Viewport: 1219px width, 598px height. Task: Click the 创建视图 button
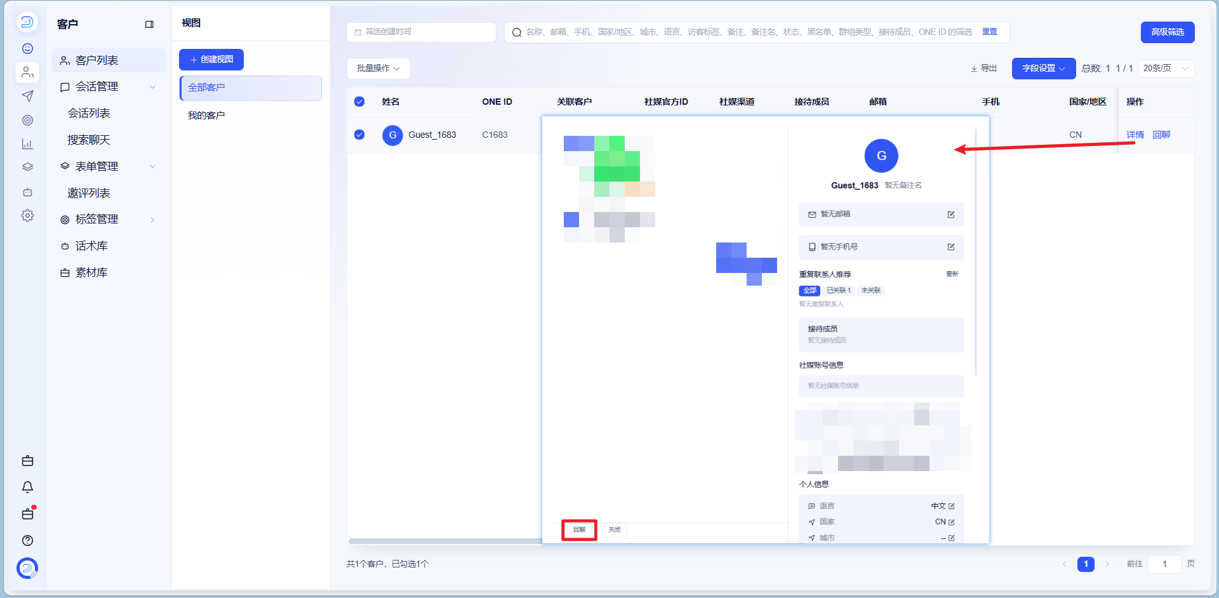(211, 60)
